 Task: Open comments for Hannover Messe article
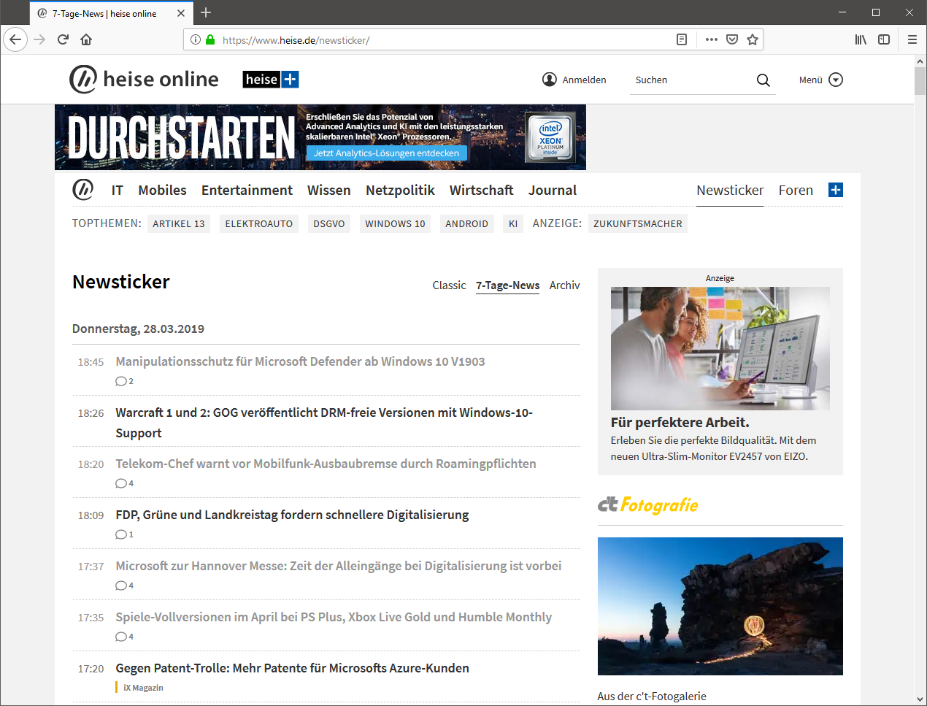(124, 586)
